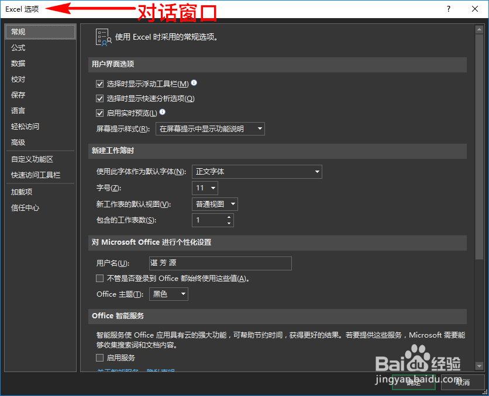Open the 屏幕提示样式 dropdown
489x396 pixels.
(210, 129)
